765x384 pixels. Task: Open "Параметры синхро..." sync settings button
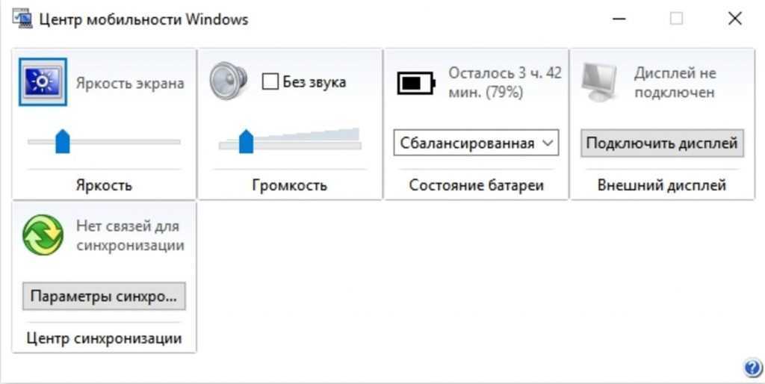pyautogui.click(x=104, y=296)
